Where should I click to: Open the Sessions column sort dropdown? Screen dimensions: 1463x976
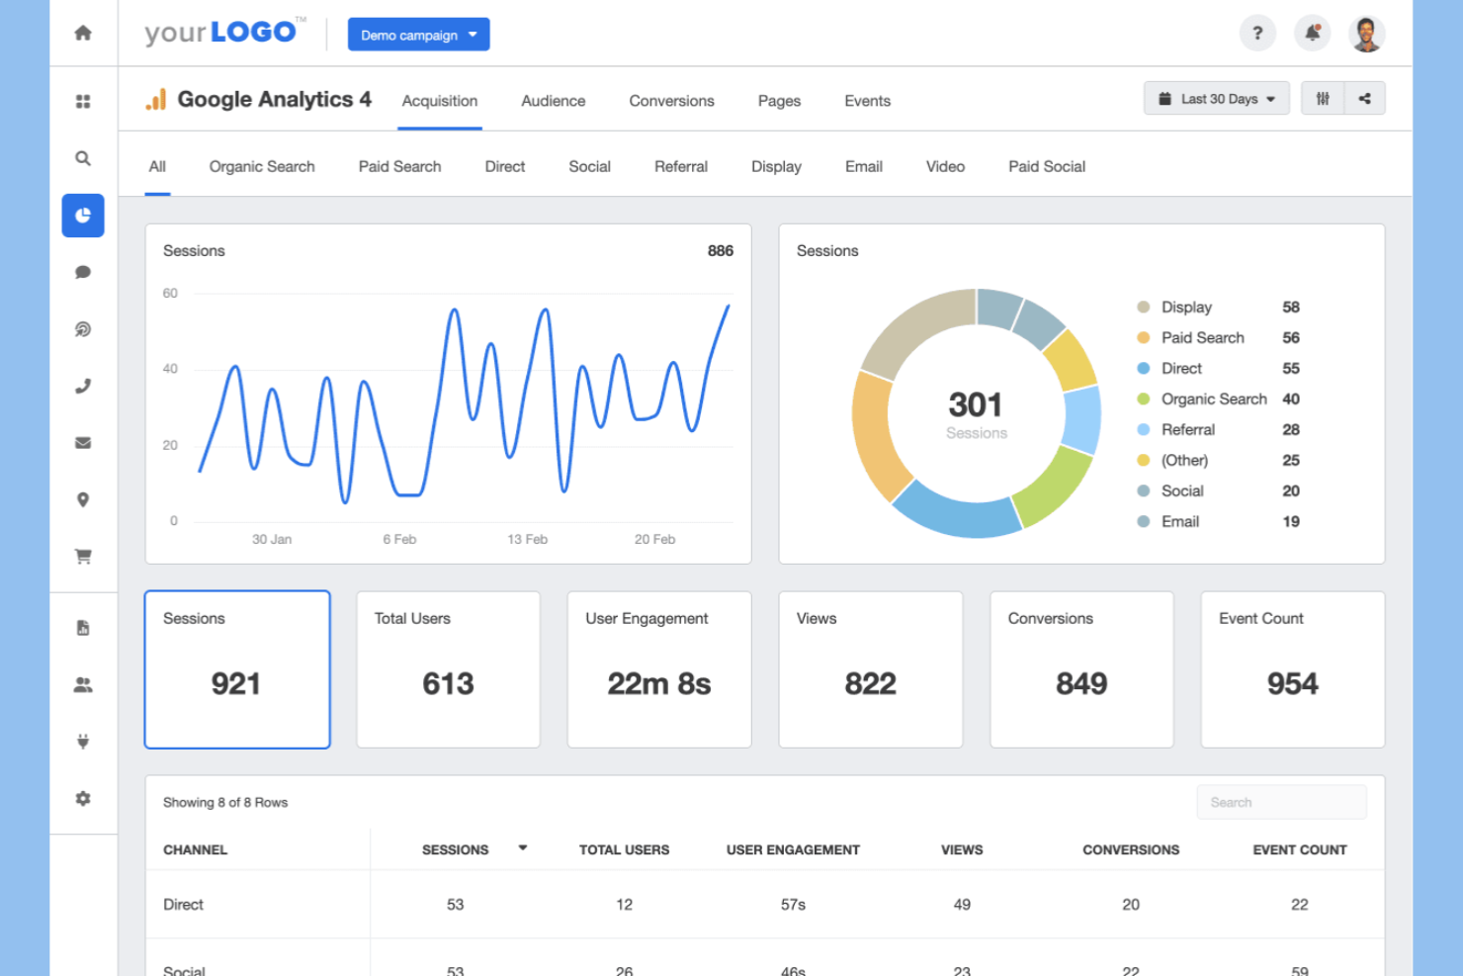point(523,848)
